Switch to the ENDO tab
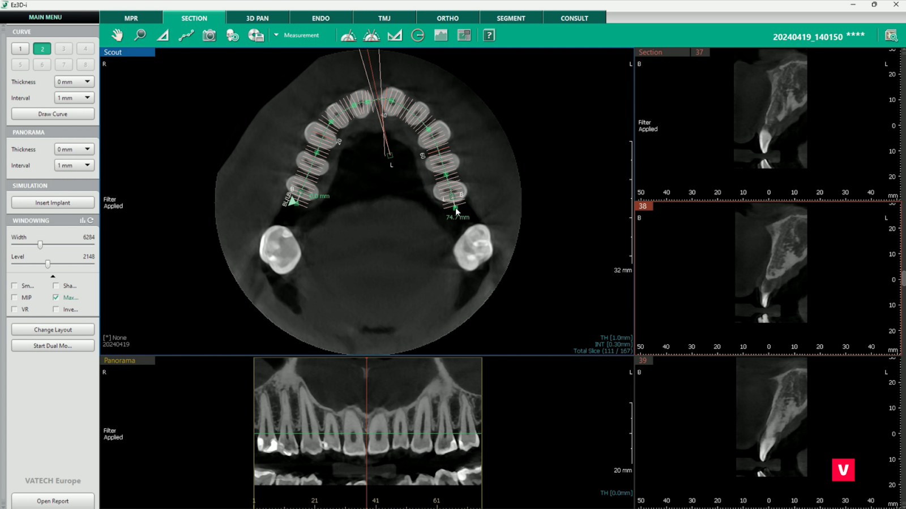Screen dimensions: 906x509 tap(320, 18)
